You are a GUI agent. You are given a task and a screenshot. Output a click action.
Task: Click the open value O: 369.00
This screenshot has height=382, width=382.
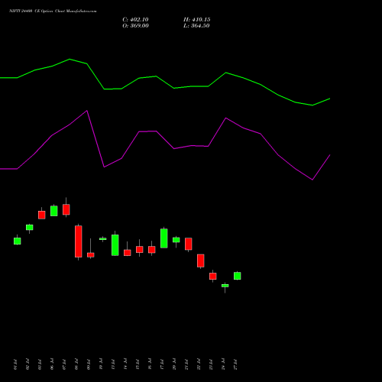[135, 26]
